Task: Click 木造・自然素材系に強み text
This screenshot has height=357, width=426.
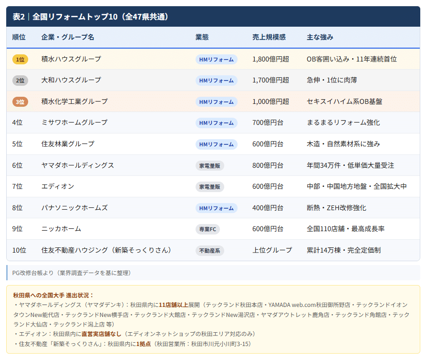Action: (x=343, y=144)
